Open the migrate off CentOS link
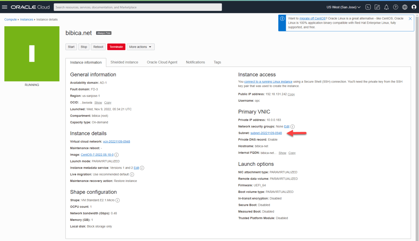Image resolution: width=419 pixels, height=241 pixels. [x=312, y=18]
